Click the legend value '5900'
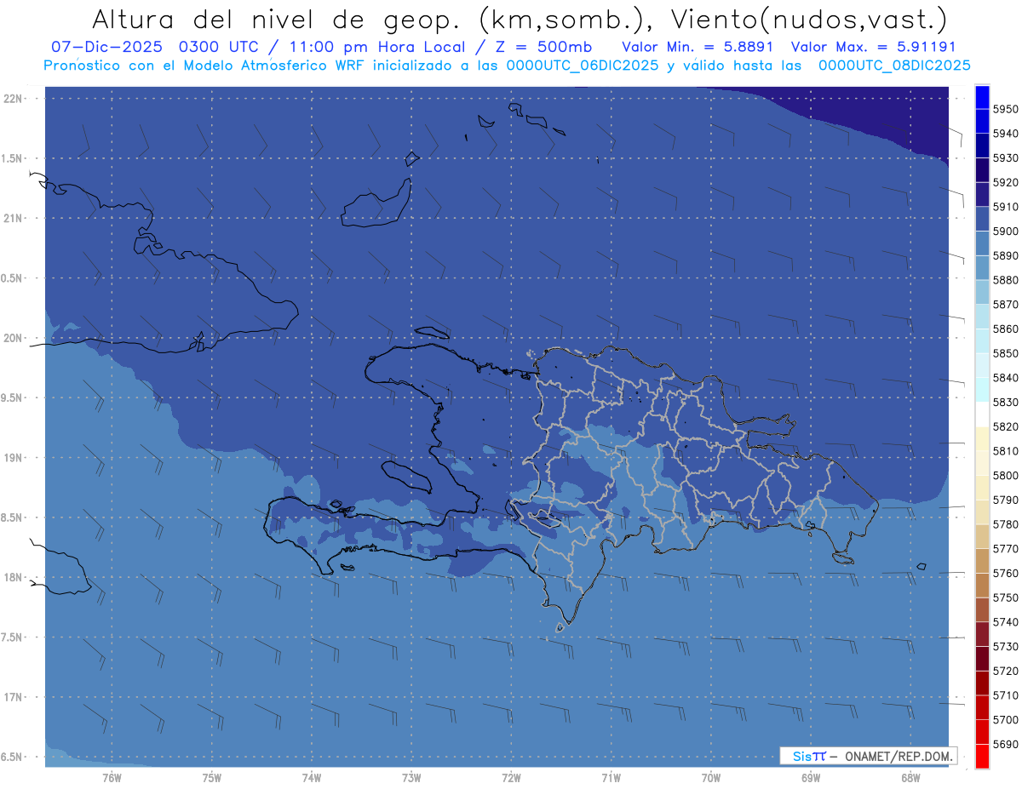Screen dimensions: 1022x789 [x=1006, y=231]
